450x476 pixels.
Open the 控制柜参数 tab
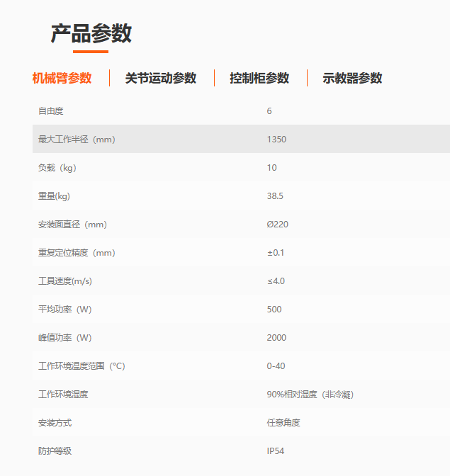(259, 78)
